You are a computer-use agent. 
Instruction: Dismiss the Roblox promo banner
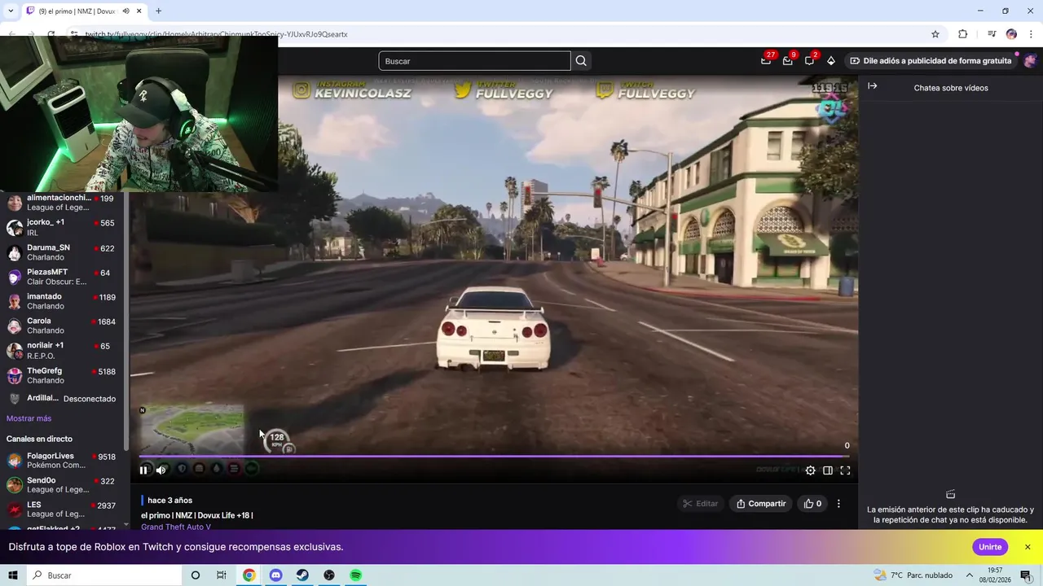pyautogui.click(x=1028, y=547)
